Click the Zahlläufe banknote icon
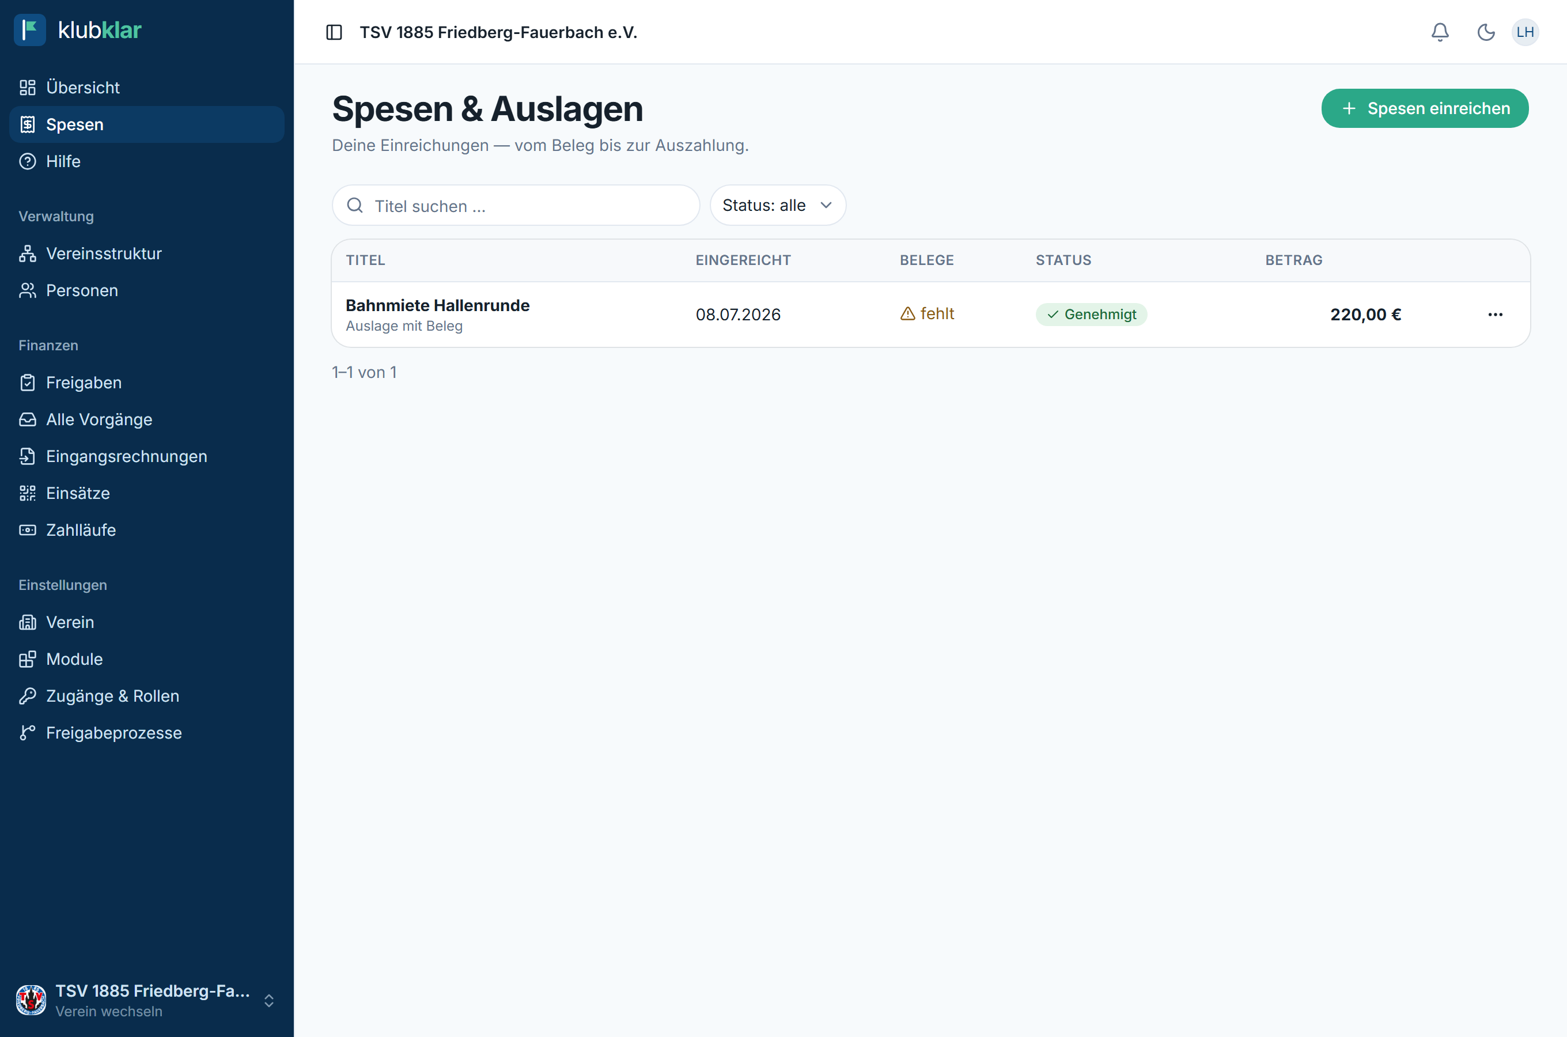The image size is (1567, 1037). click(x=28, y=530)
